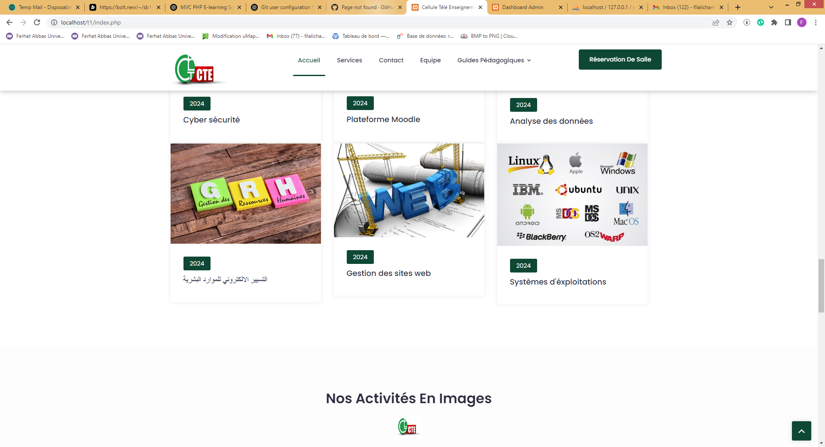Open the Services menu item
This screenshot has width=825, height=447.
click(349, 60)
